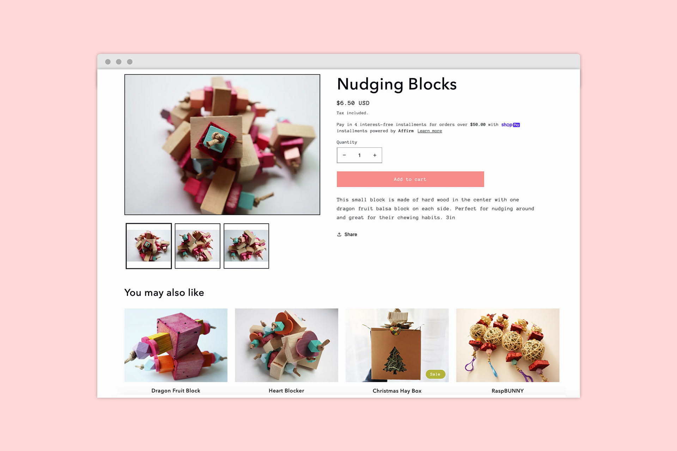Add Nudging Blocks to cart
This screenshot has width=677, height=451.
[410, 179]
